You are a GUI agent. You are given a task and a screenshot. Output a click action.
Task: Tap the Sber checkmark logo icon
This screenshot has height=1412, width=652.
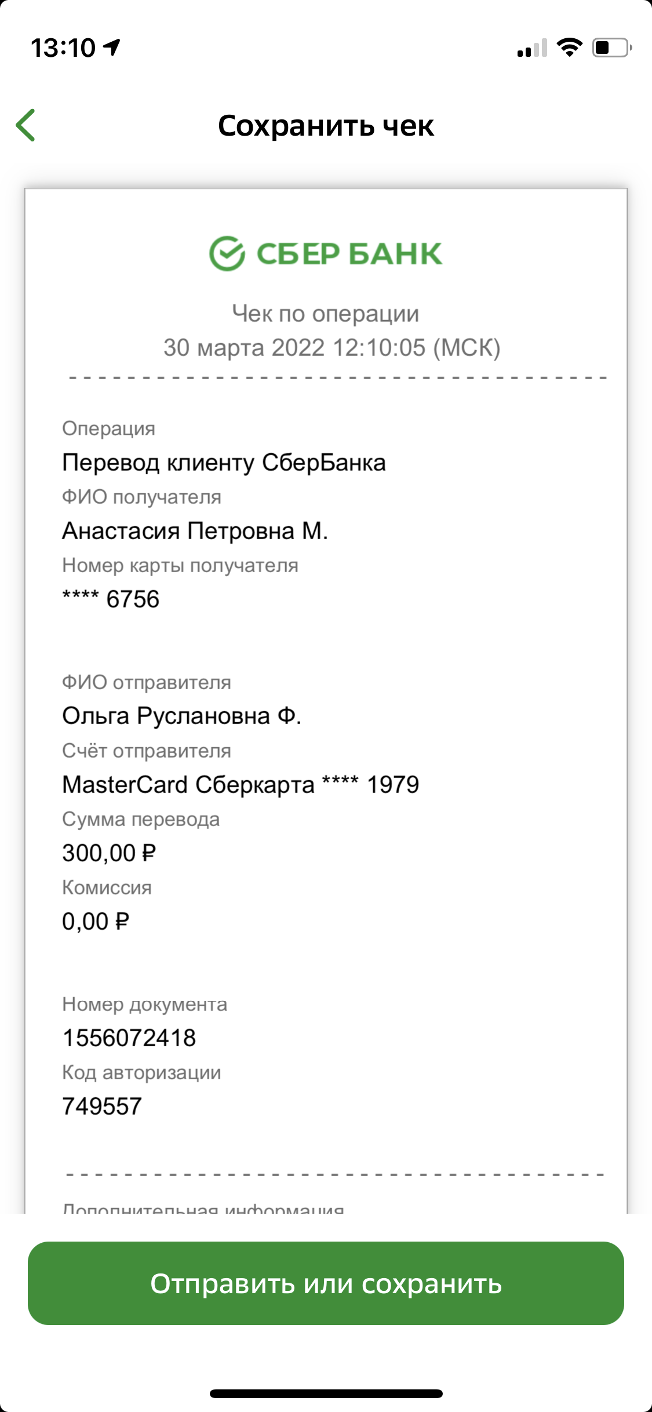[227, 253]
